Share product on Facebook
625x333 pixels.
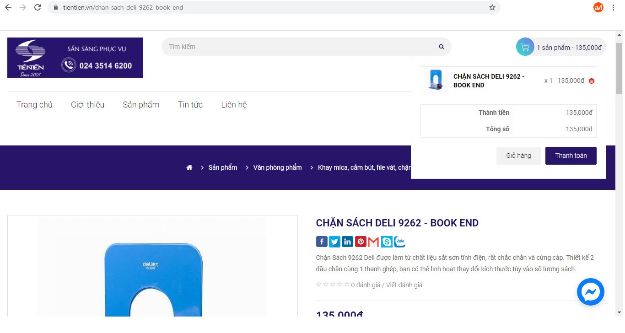tap(322, 242)
